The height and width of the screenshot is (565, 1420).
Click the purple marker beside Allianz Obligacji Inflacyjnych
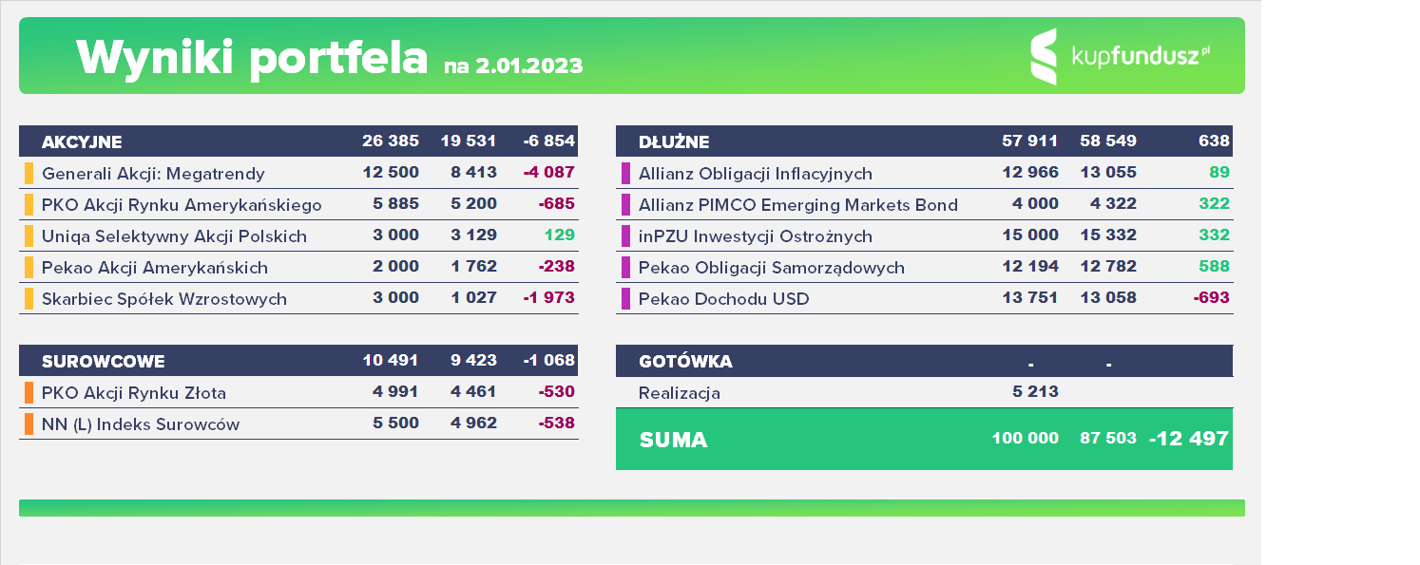[x=625, y=173]
